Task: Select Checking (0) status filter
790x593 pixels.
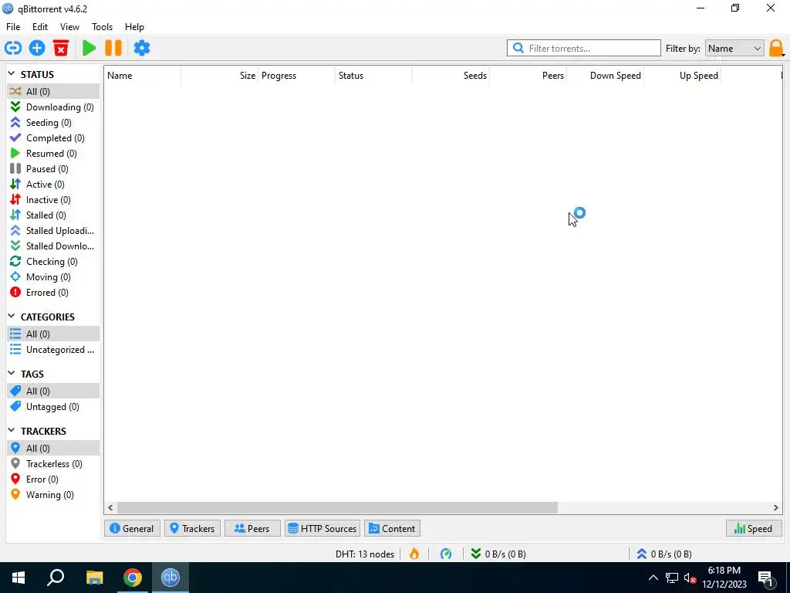Action: pyautogui.click(x=53, y=261)
